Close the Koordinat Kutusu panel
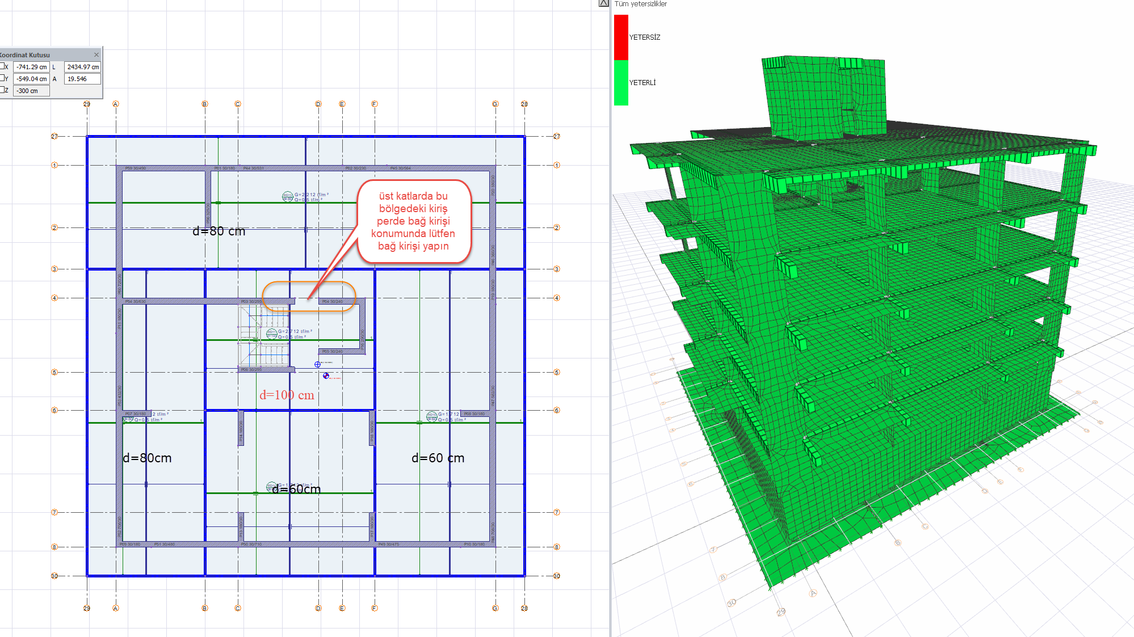Screen dimensions: 1134x637 click(x=96, y=55)
